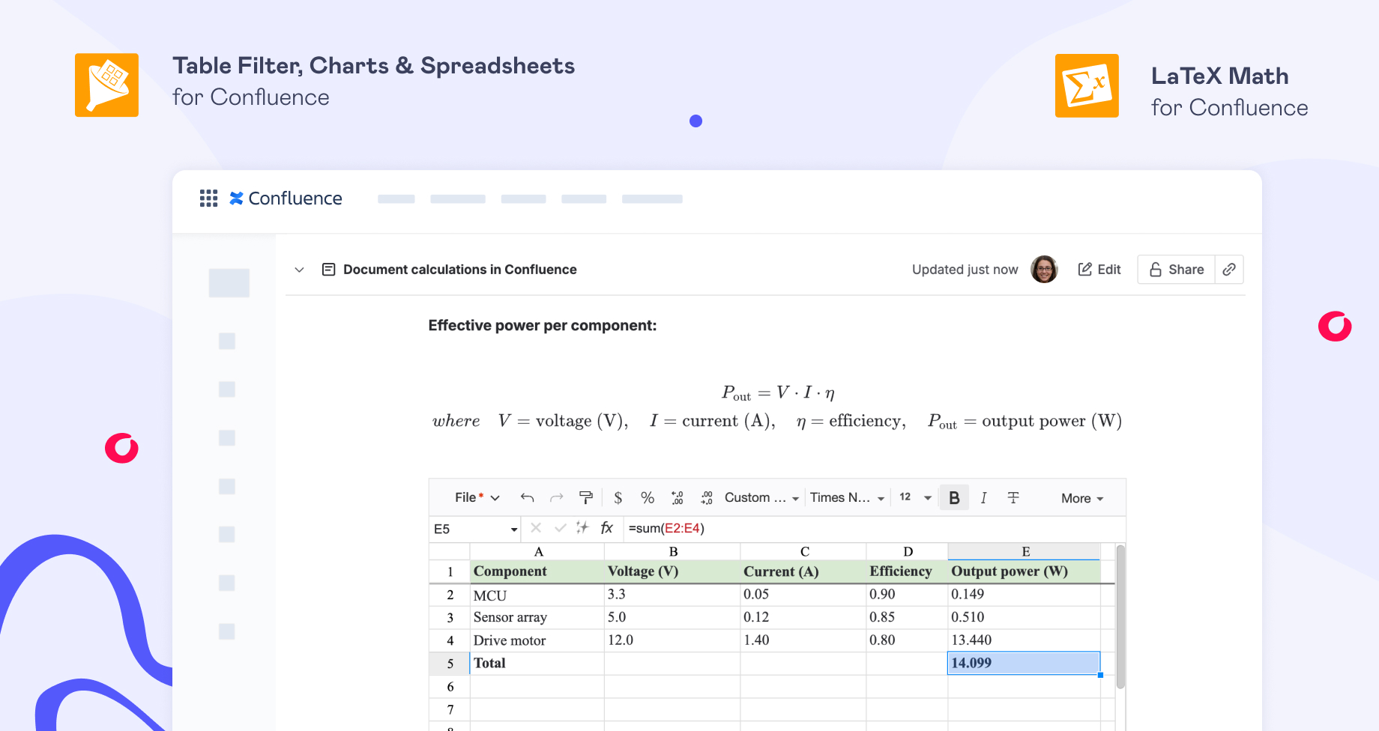
Task: Edit the page
Action: (x=1099, y=270)
